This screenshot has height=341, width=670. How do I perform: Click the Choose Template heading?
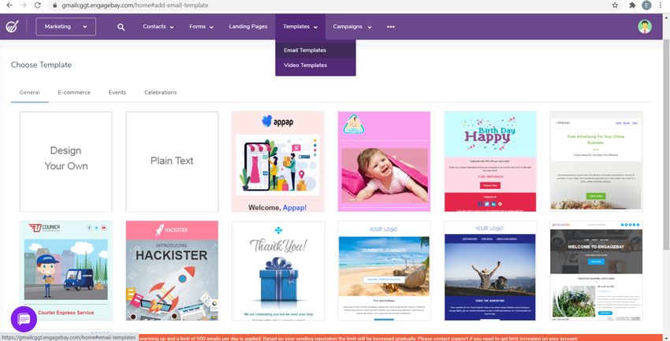click(41, 65)
